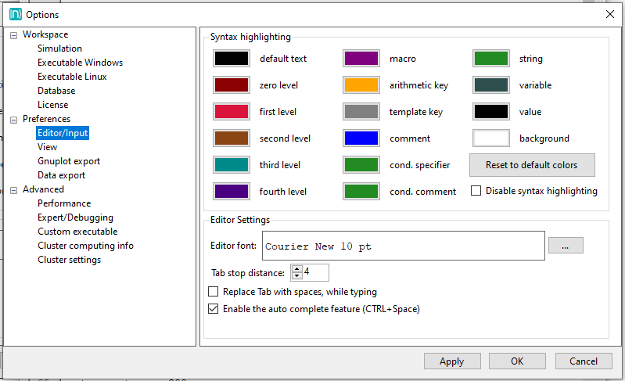625x381 pixels.
Task: Collapse the Preferences tree node
Action: pos(13,120)
